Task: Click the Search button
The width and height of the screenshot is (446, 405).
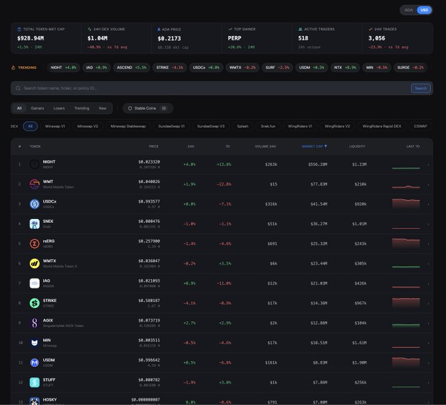Action: coord(420,88)
